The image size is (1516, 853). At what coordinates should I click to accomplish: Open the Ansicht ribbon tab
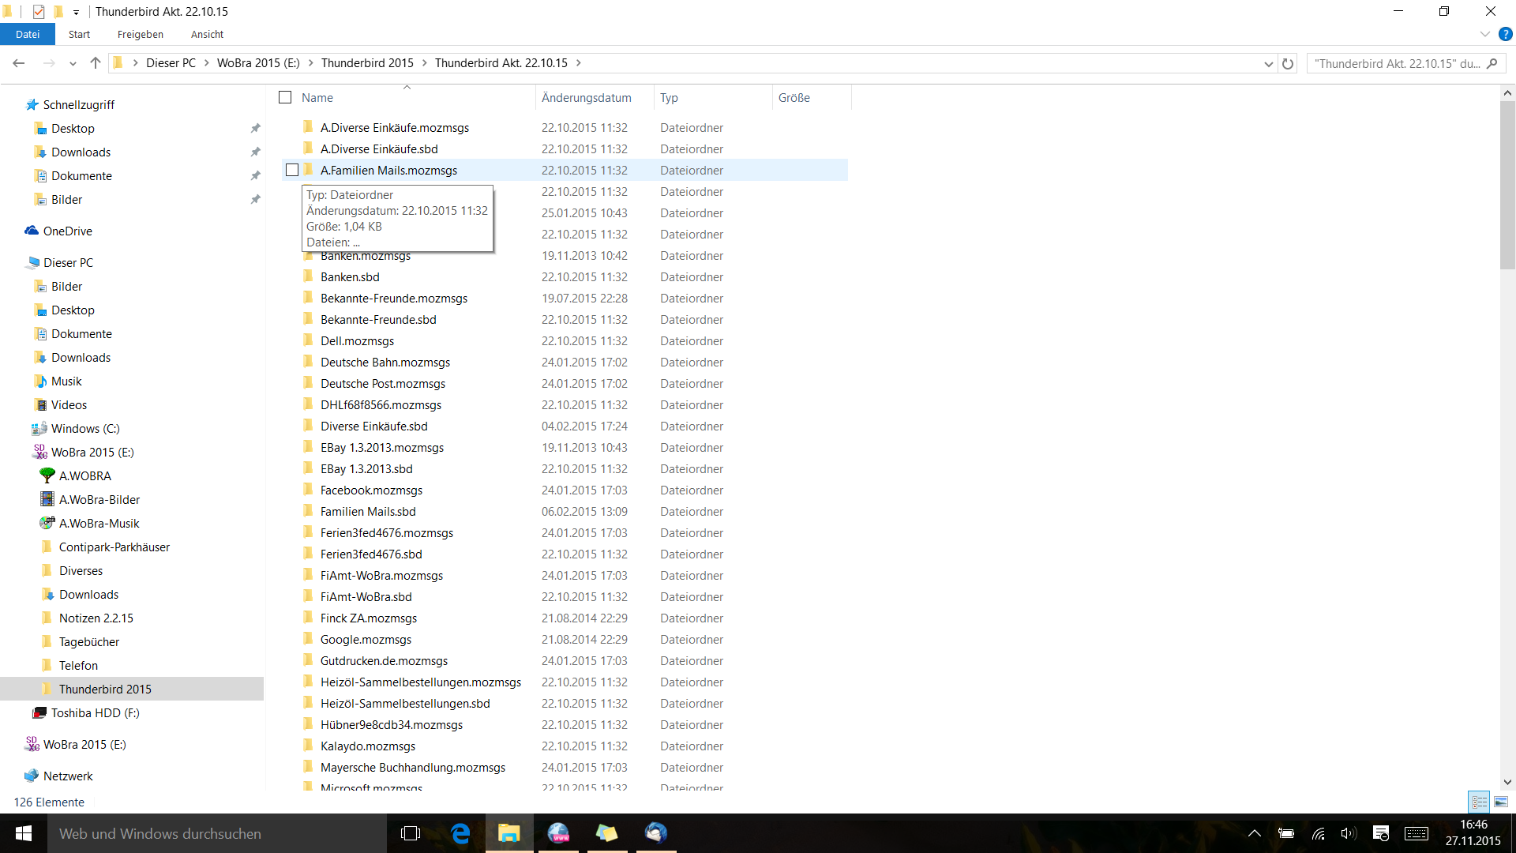click(x=207, y=34)
